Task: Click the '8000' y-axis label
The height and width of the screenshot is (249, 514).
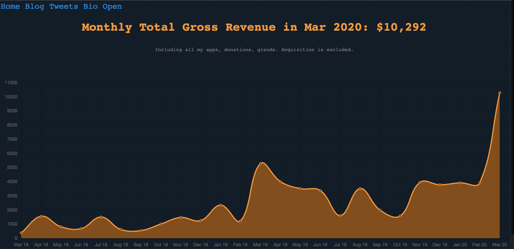Action: point(12,126)
